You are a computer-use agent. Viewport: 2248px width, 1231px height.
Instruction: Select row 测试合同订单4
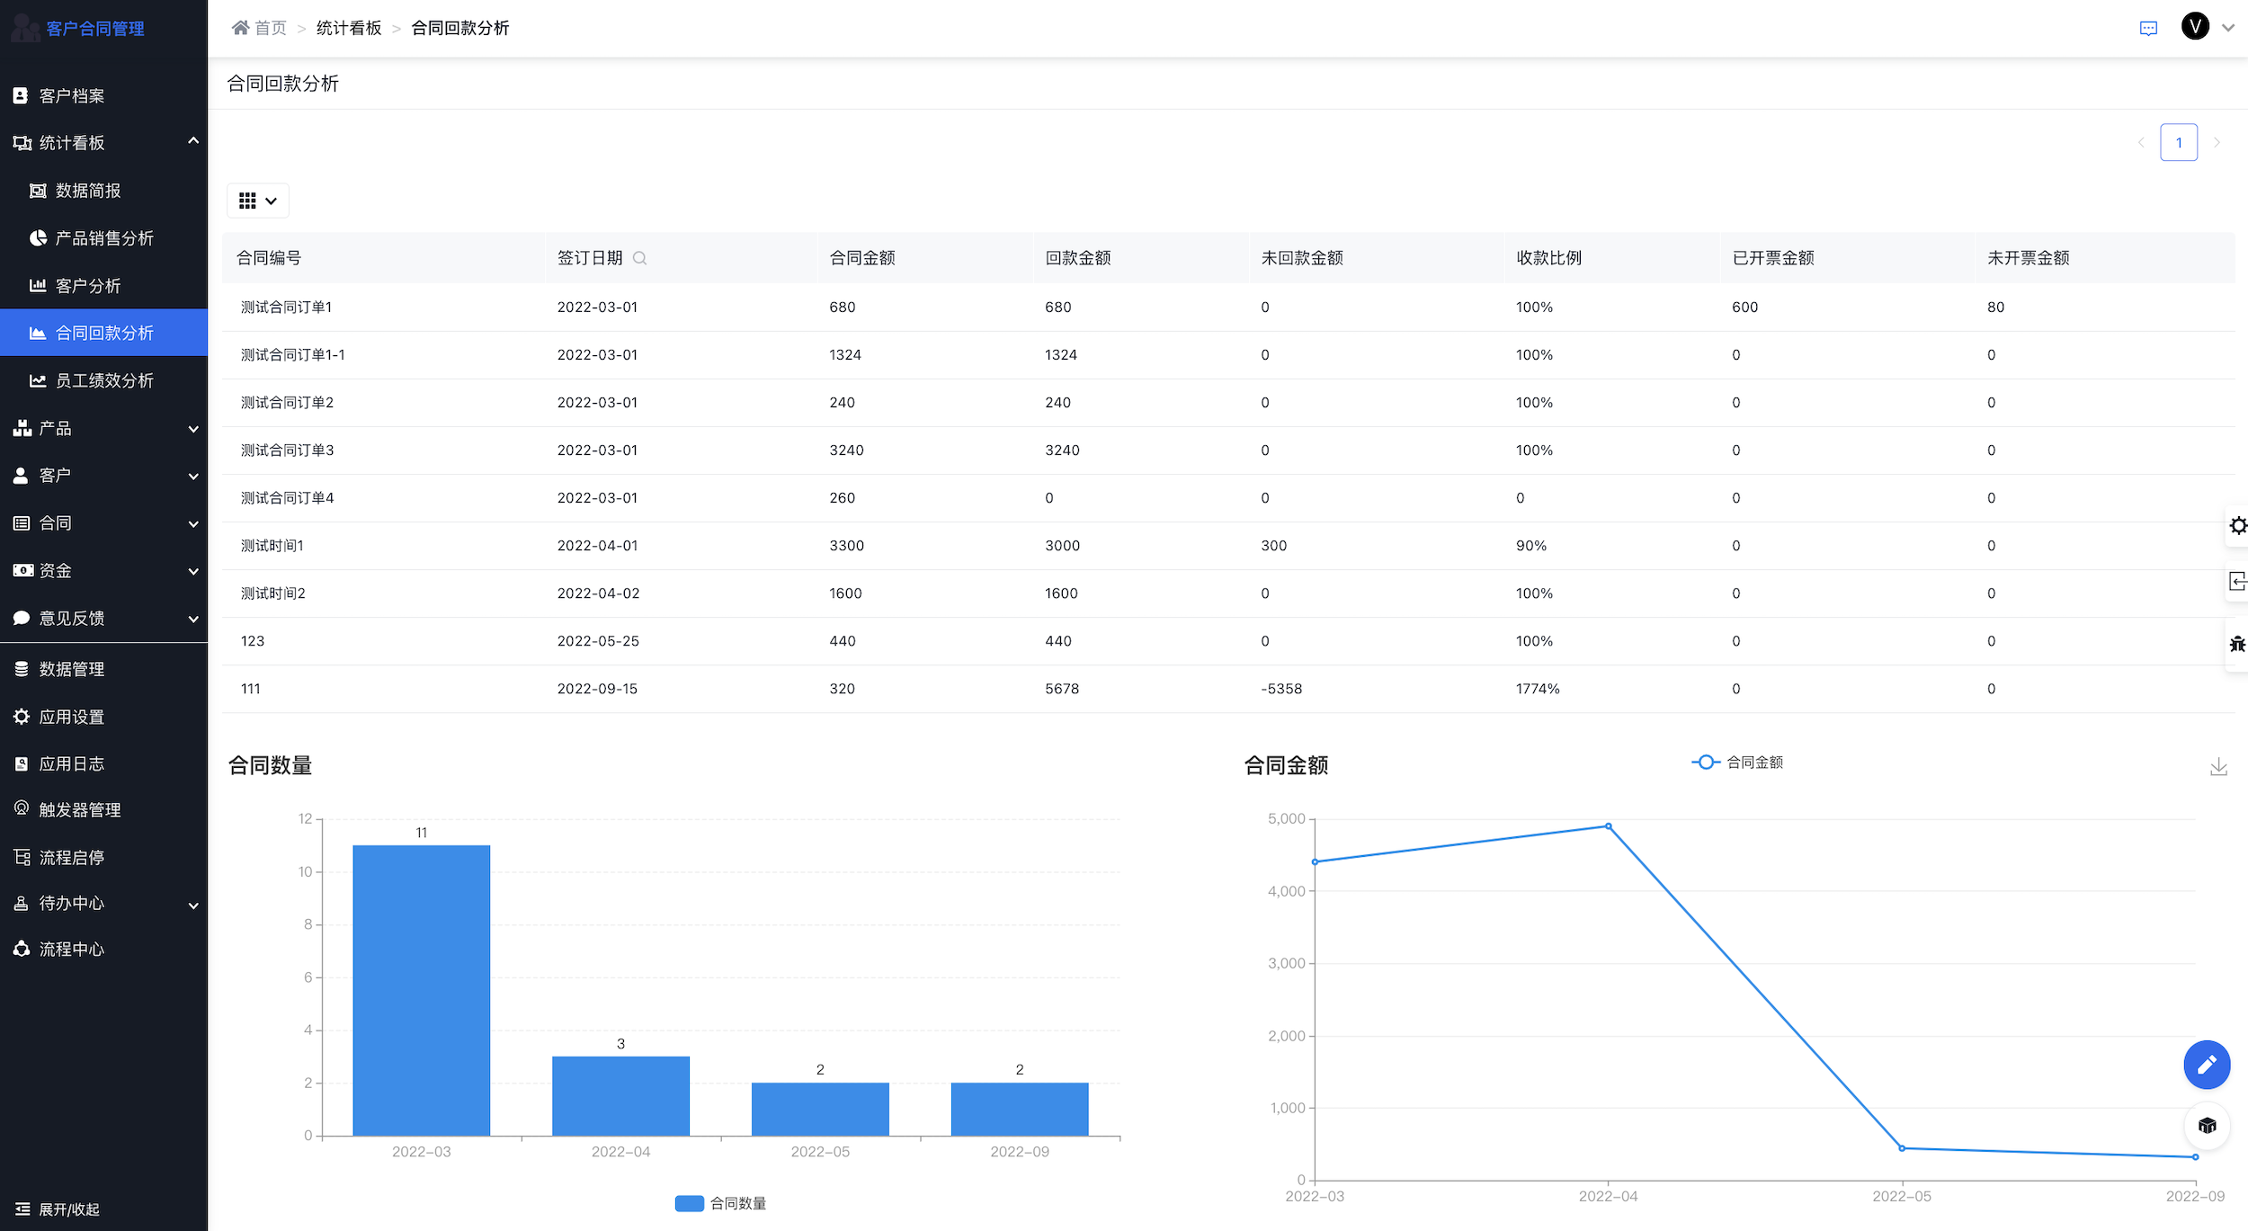pos(1228,497)
